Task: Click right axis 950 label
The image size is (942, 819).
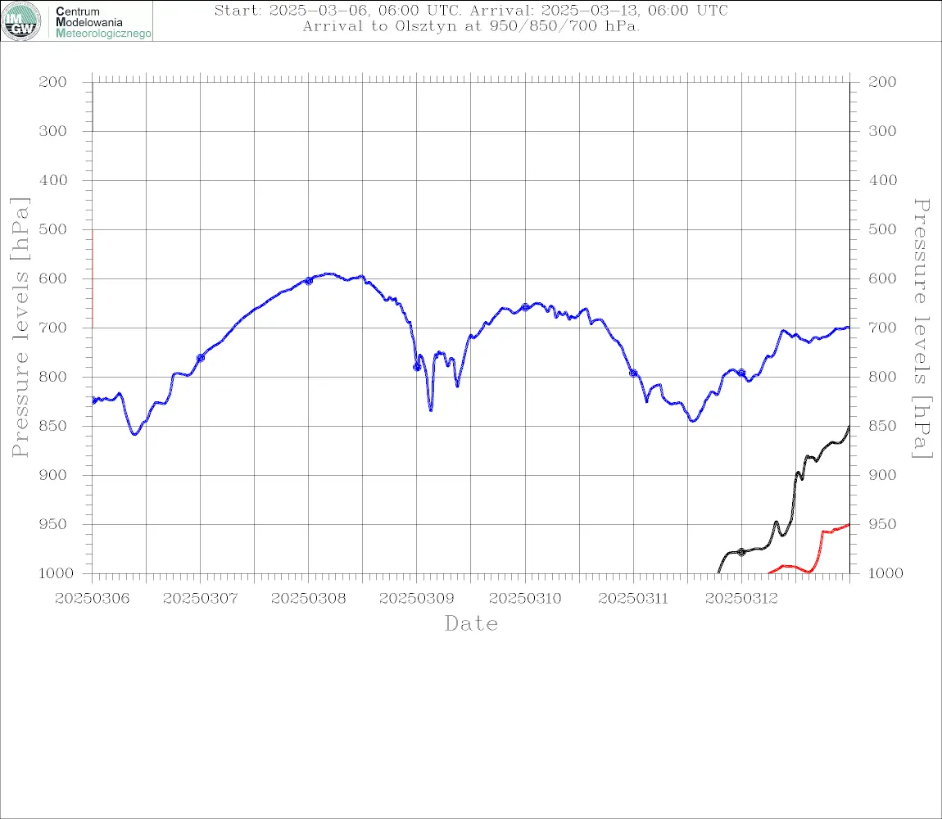Action: tap(882, 524)
